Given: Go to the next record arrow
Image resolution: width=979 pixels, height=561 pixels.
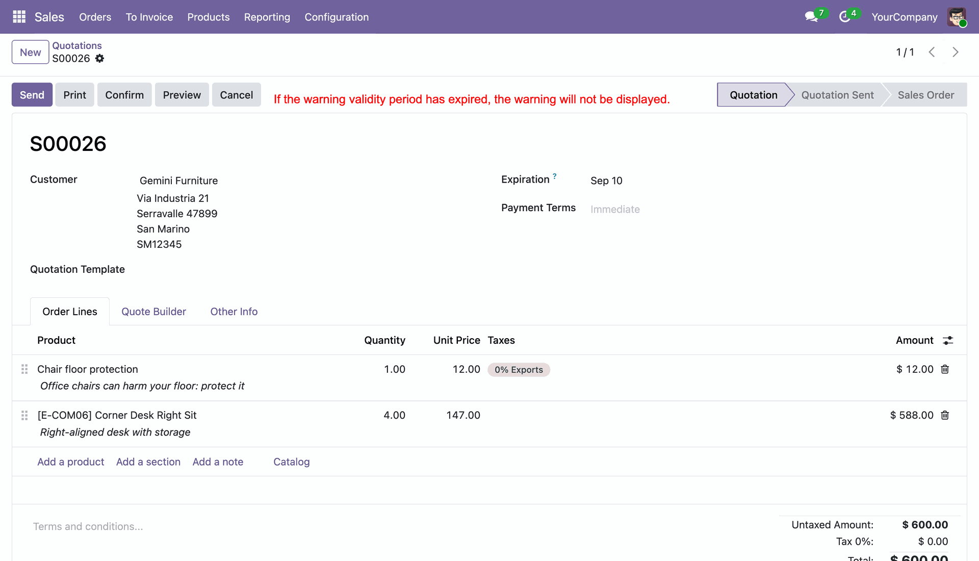Looking at the screenshot, I should coord(955,52).
